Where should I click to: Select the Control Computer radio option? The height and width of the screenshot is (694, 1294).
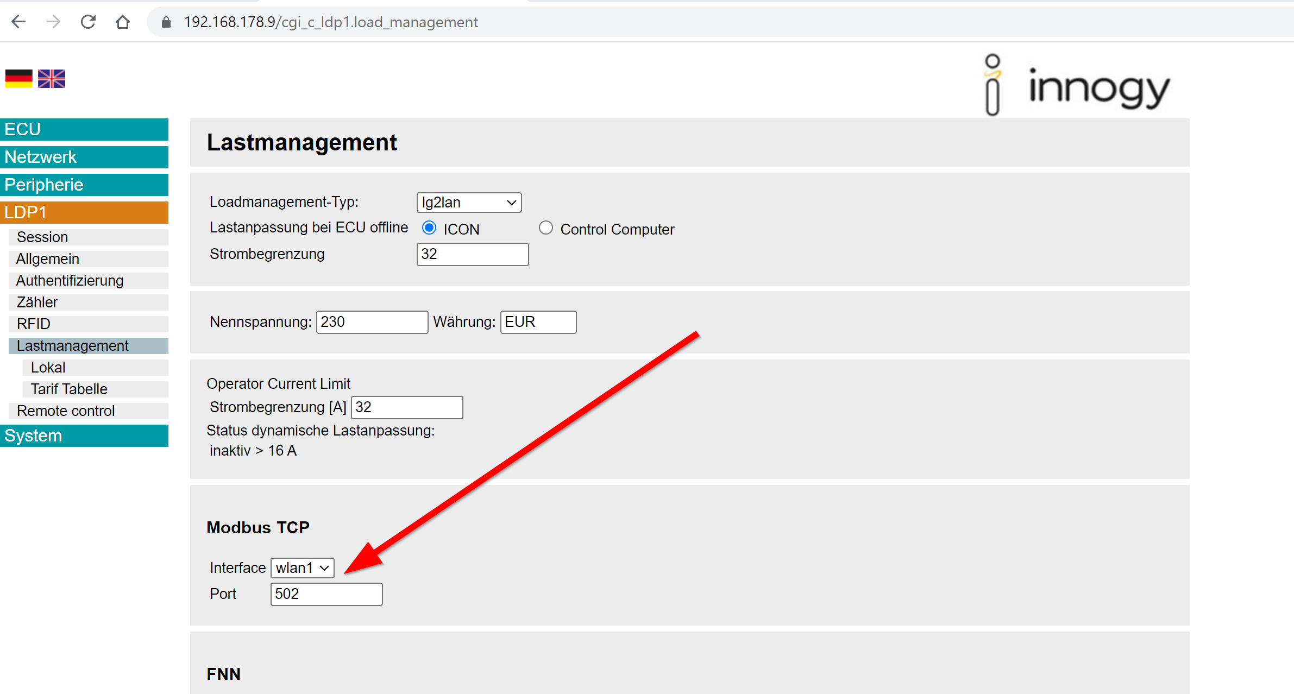pos(546,228)
